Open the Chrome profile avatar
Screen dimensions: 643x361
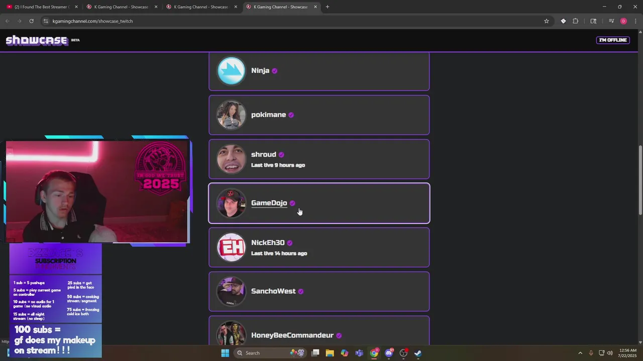coord(623,21)
